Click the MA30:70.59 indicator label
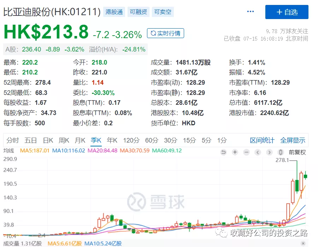318x247 pixels. (135, 151)
